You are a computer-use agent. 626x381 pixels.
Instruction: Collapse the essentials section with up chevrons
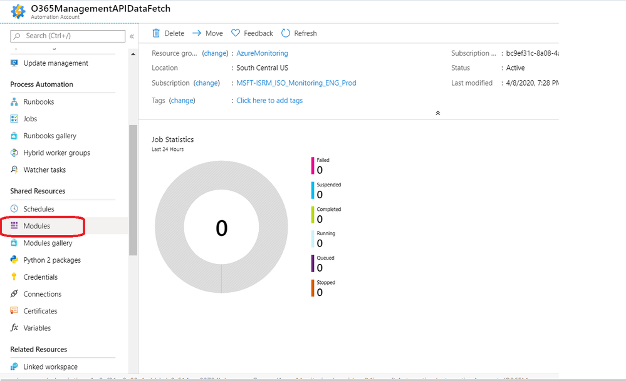(x=437, y=113)
